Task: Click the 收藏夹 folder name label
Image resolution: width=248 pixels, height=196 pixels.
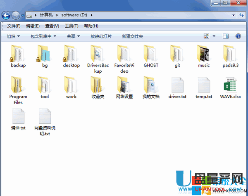Action: pyautogui.click(x=98, y=97)
